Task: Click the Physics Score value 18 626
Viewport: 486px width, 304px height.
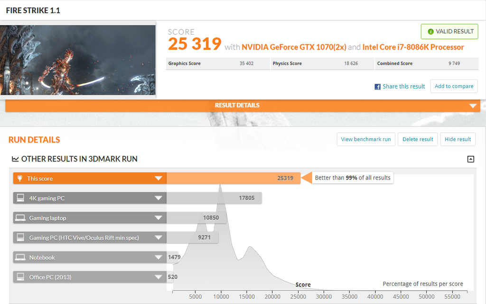Action: tap(351, 63)
